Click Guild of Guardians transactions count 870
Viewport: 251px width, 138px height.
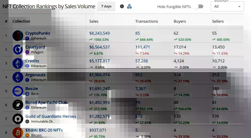point(139,116)
